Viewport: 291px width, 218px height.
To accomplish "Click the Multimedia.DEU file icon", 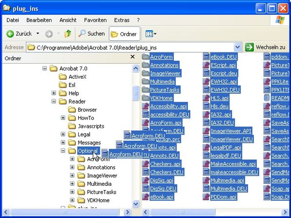I will [x=206, y=188].
